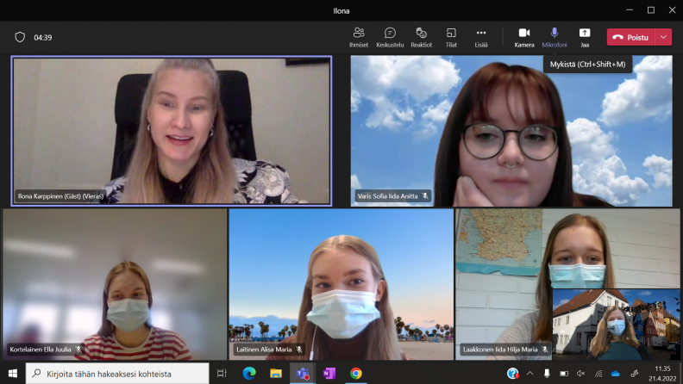Show hidden system tray icons
The width and height of the screenshot is (683, 384).
(x=529, y=373)
